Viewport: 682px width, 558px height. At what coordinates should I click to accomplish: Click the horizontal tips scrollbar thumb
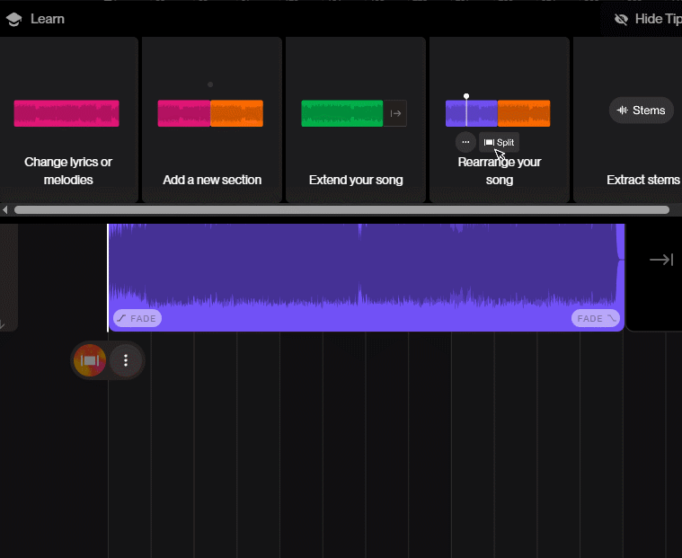(x=341, y=210)
